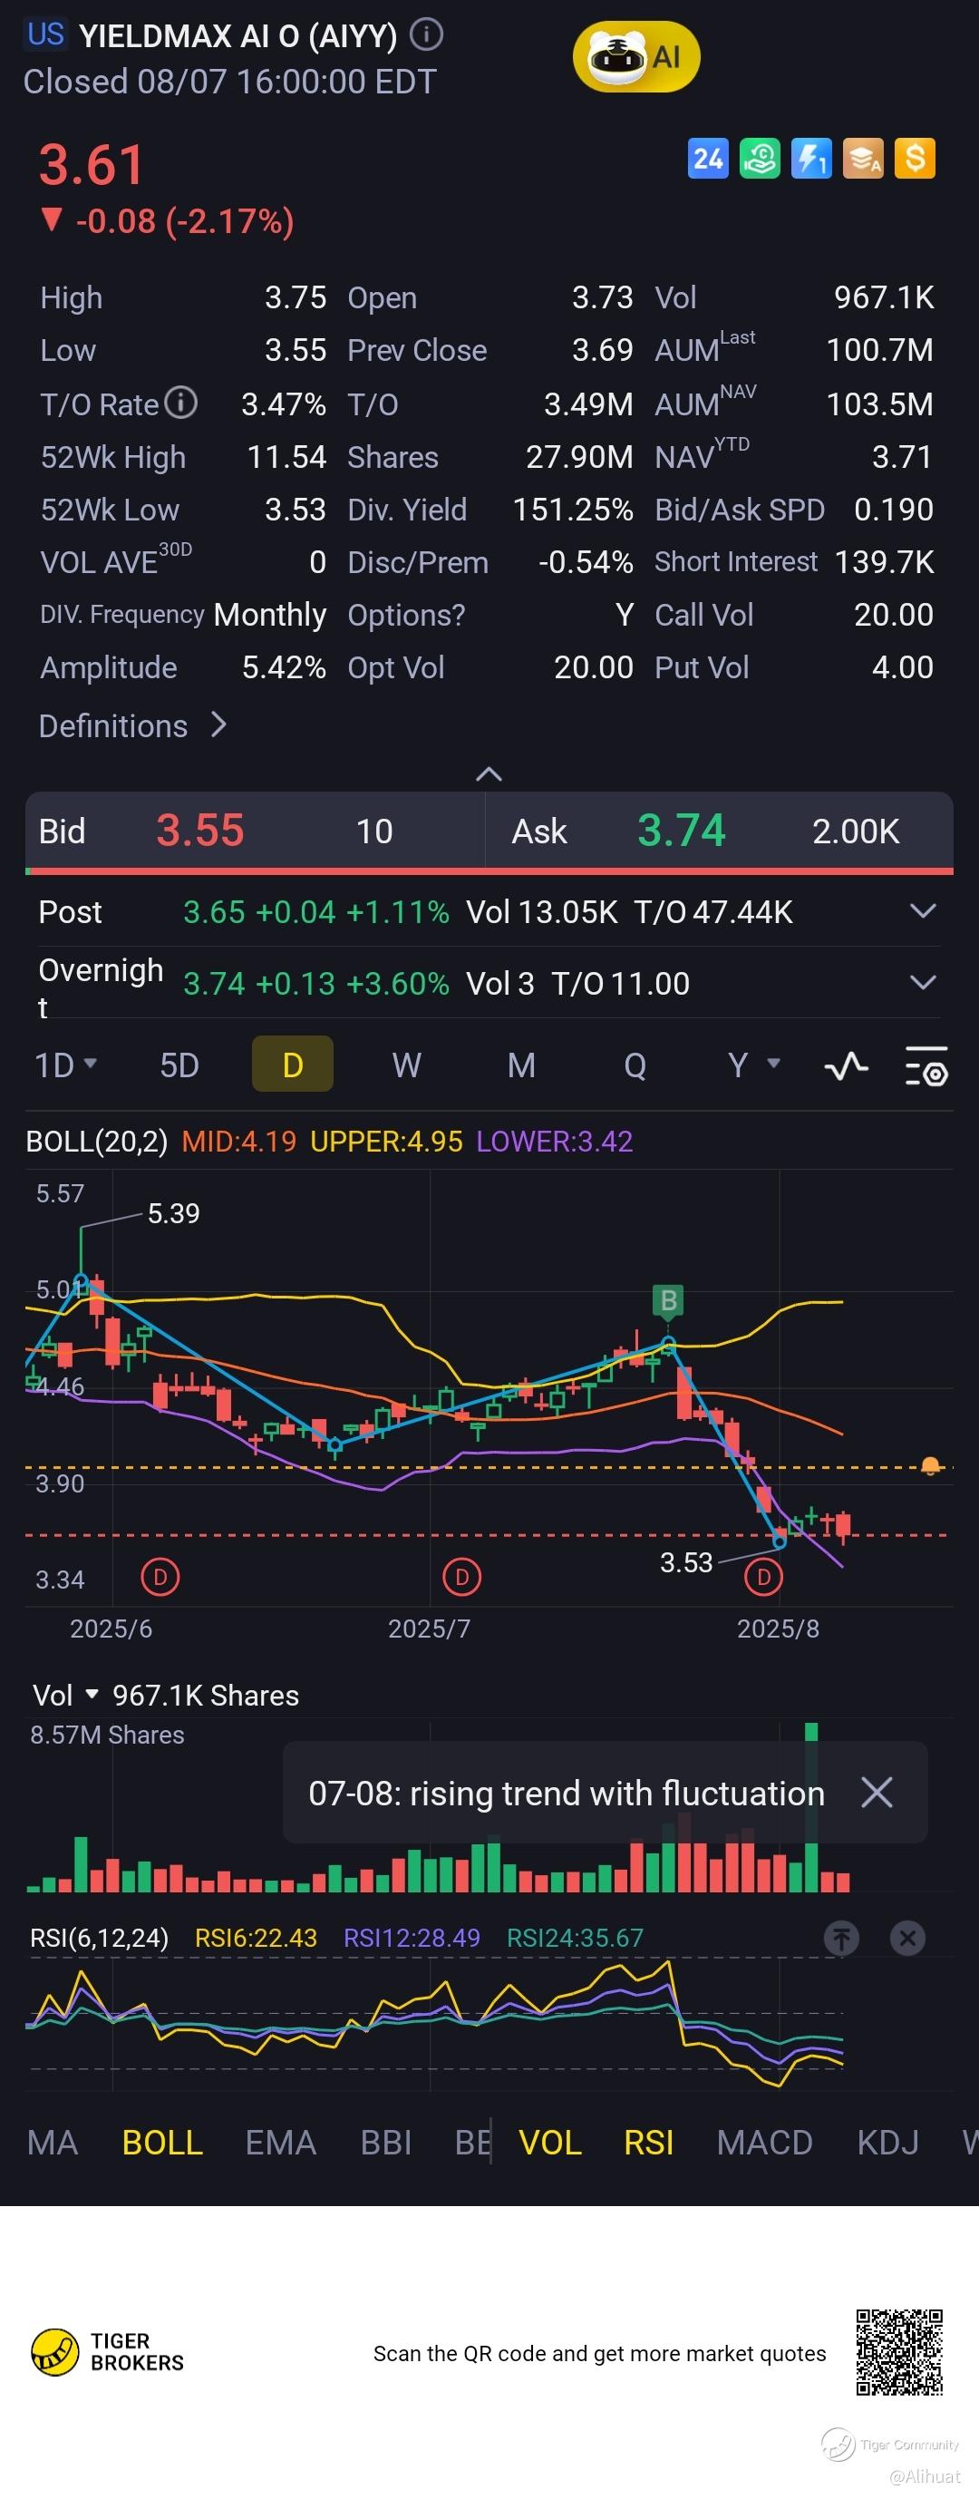Tap the orange price alert bell
The image size is (979, 2499).
point(930,1466)
